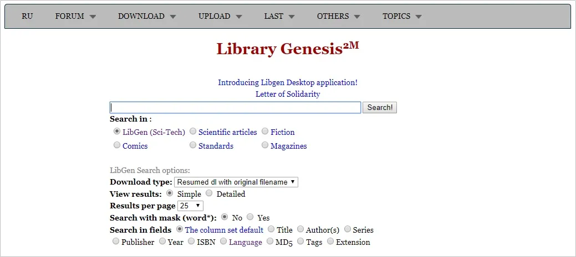Select the Scientific articles radio button

coord(193,131)
